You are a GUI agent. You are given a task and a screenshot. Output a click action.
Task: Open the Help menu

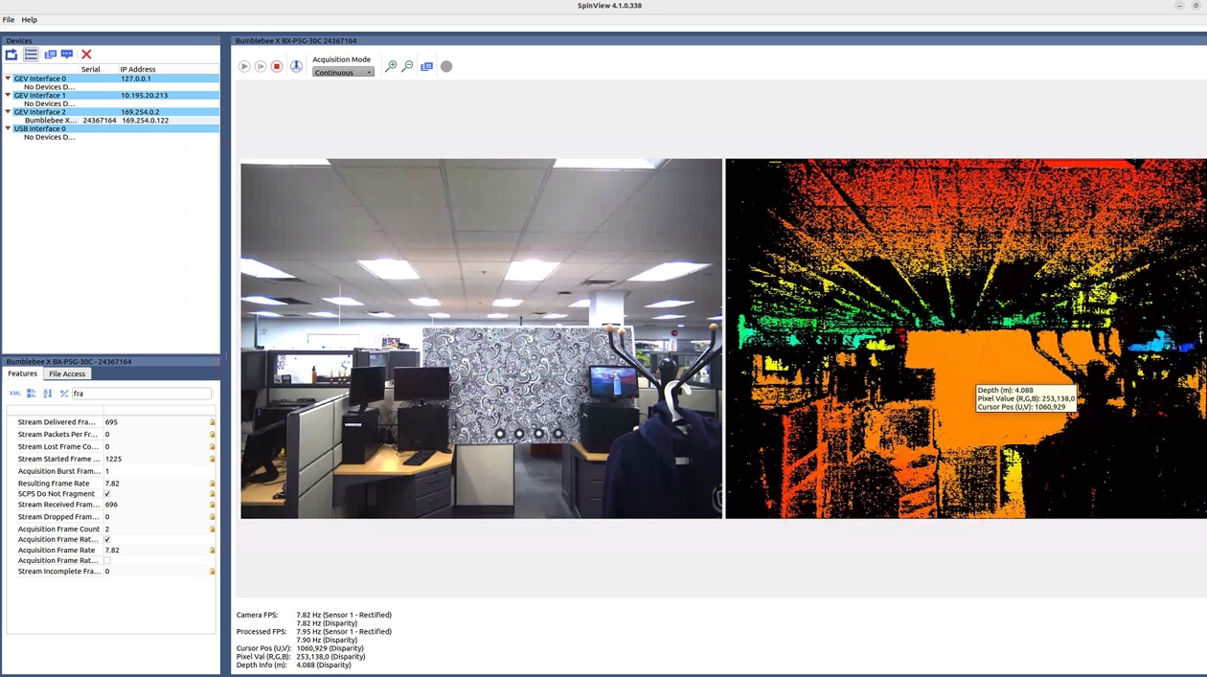click(30, 19)
